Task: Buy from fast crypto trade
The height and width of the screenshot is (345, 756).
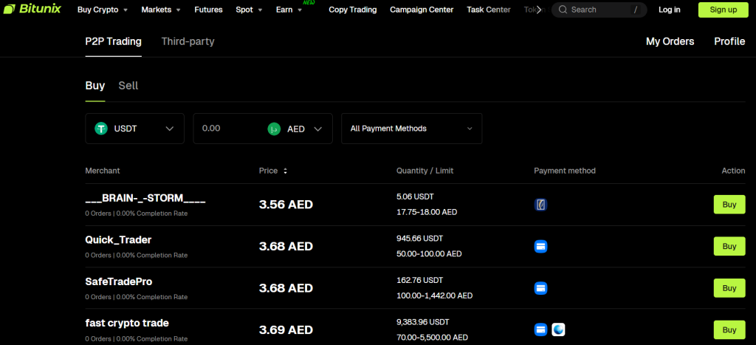Action: 729,330
